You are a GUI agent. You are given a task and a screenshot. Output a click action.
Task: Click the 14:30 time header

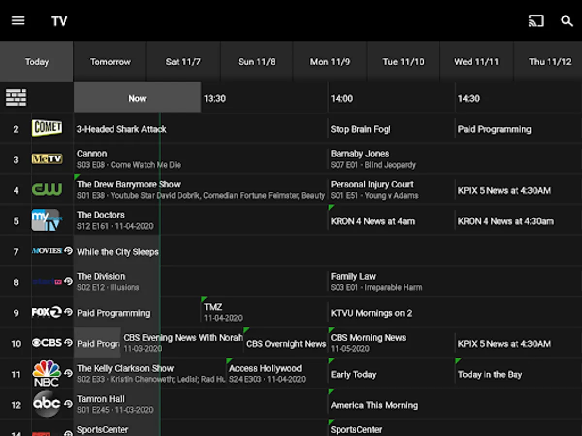click(518, 98)
